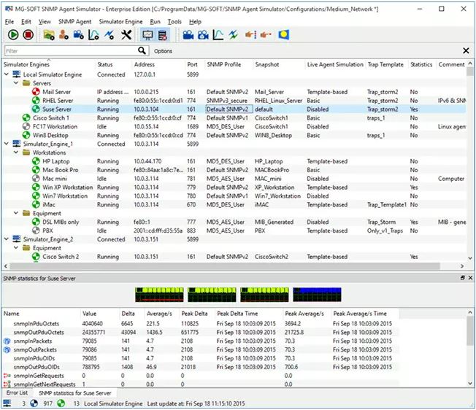
Task: Click blue camera with lock icon
Action: pos(203,35)
